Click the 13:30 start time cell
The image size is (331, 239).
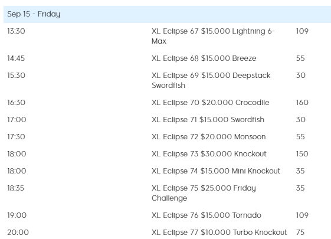[x=17, y=31]
